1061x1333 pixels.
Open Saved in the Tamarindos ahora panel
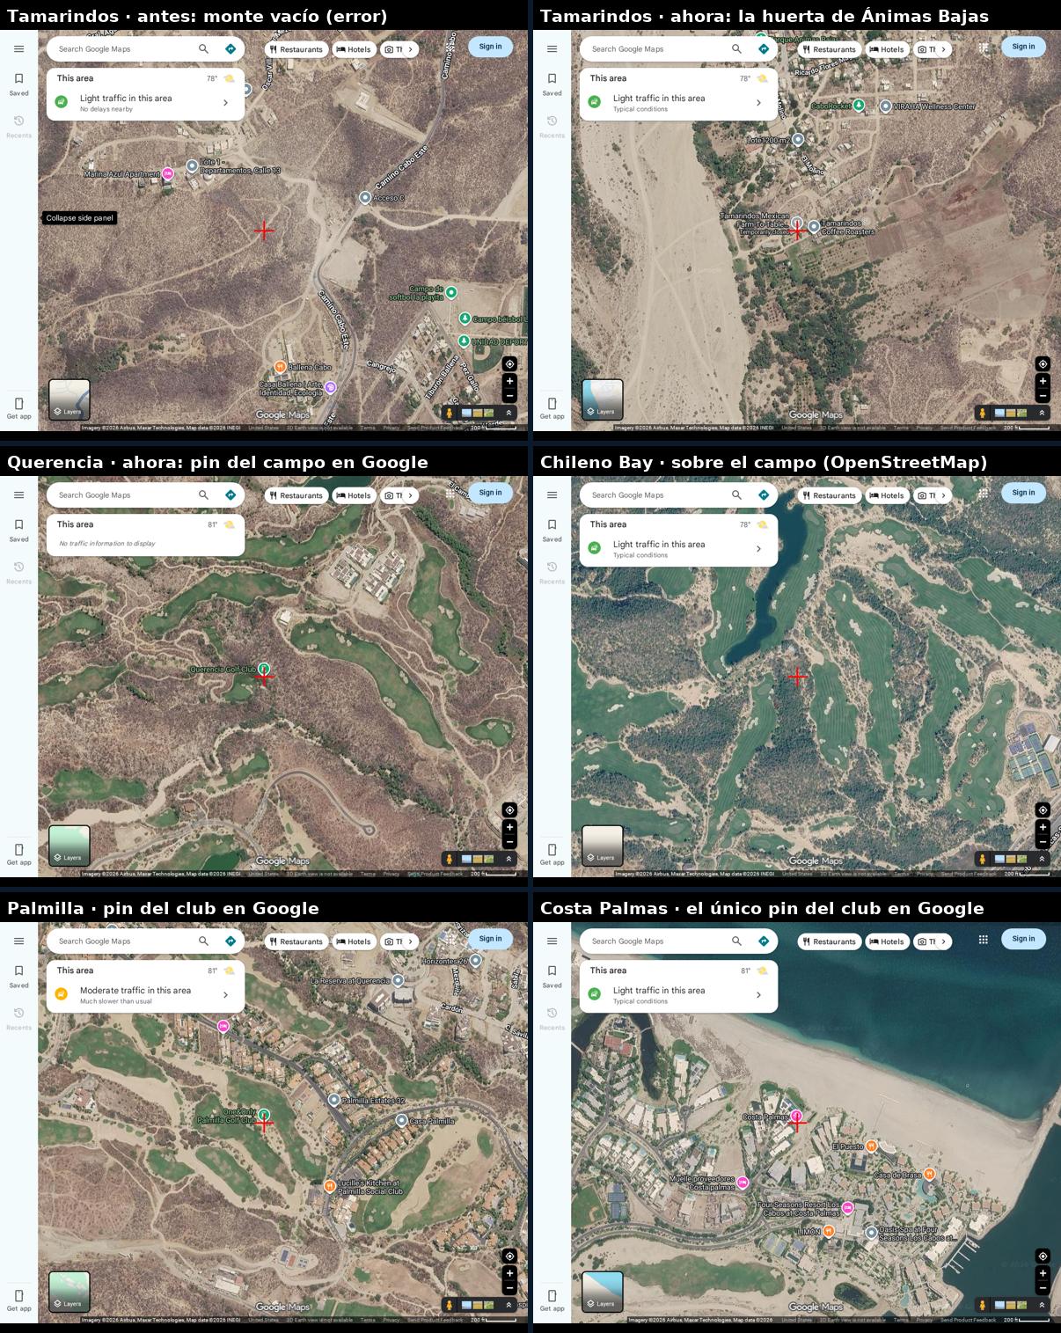coord(552,84)
